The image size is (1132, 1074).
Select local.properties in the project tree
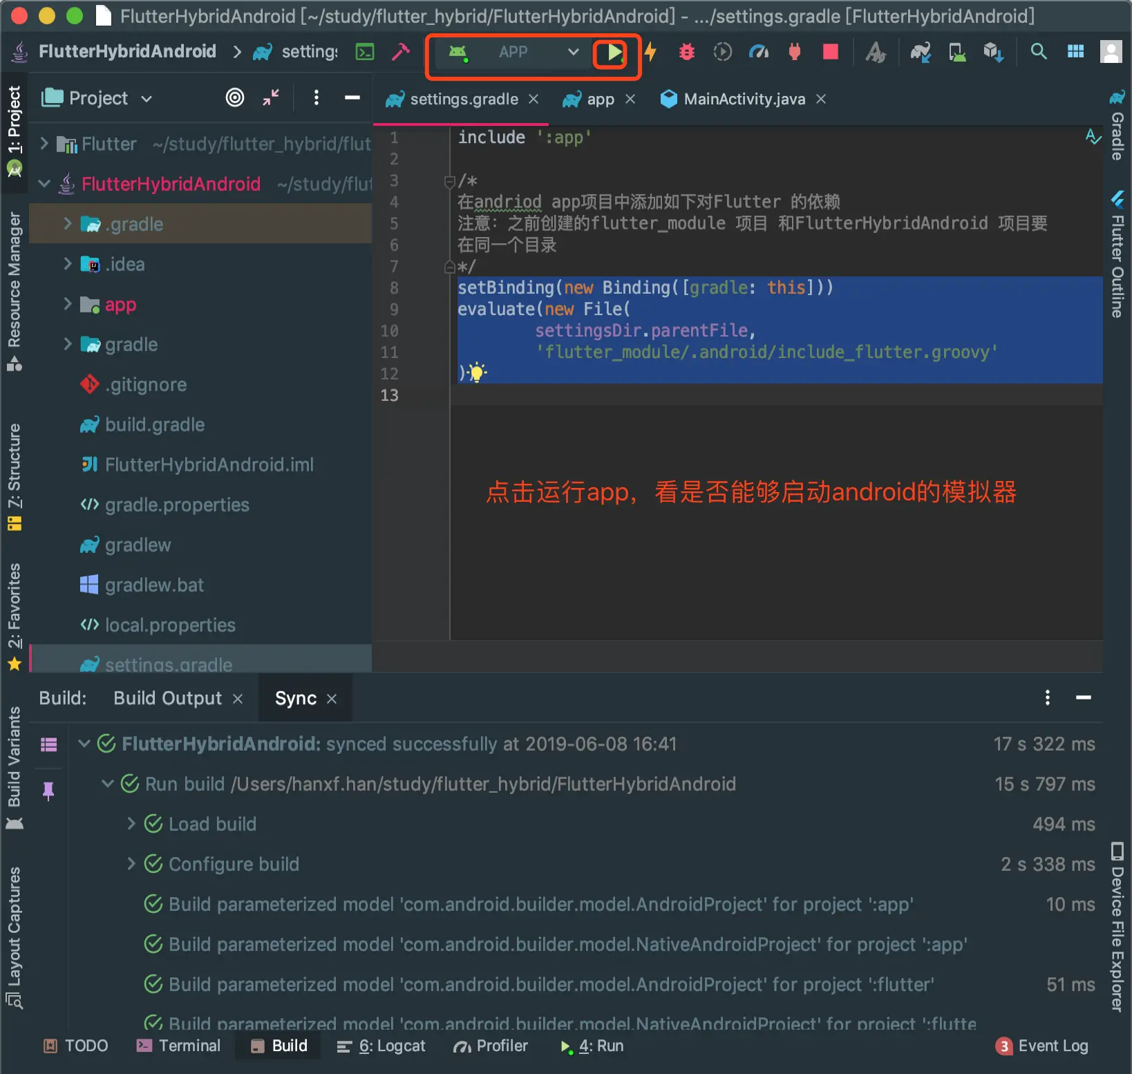point(170,625)
